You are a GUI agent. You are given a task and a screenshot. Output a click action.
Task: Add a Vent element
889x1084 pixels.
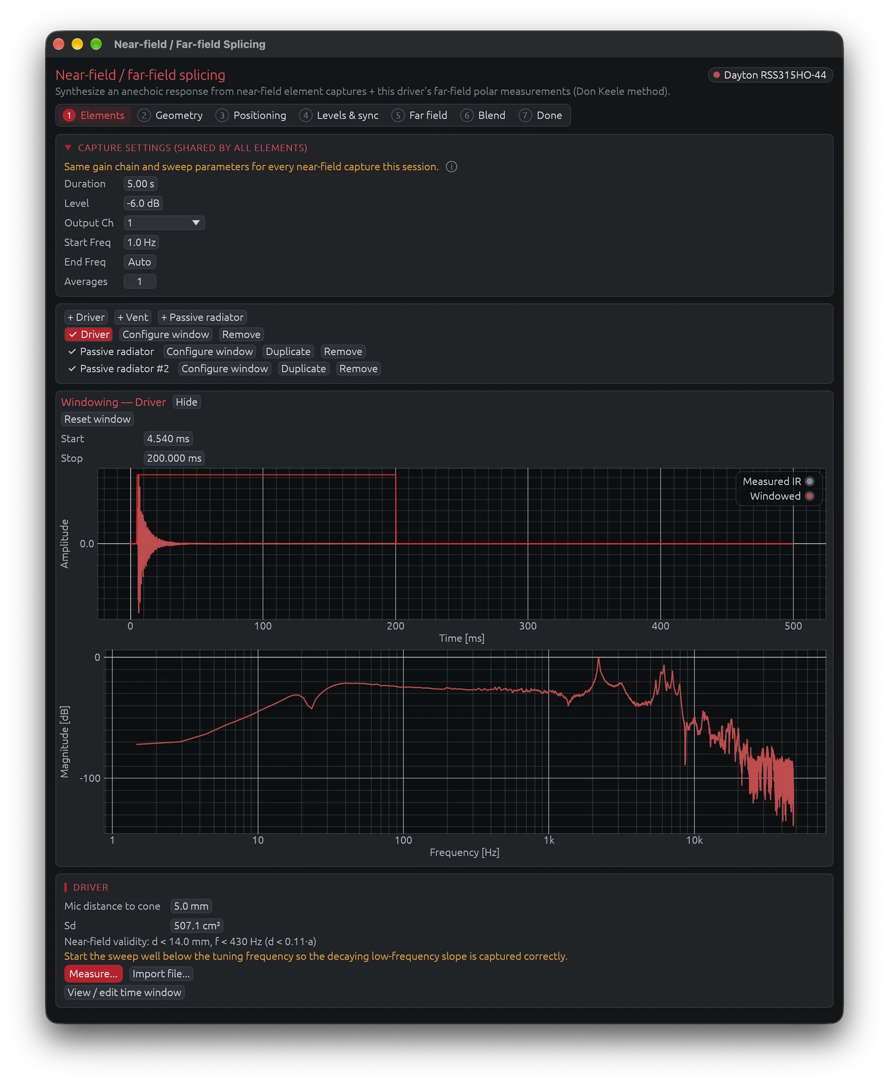point(133,317)
